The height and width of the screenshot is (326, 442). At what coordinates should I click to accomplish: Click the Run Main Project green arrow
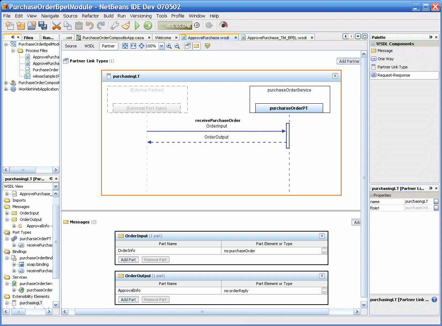(x=137, y=25)
